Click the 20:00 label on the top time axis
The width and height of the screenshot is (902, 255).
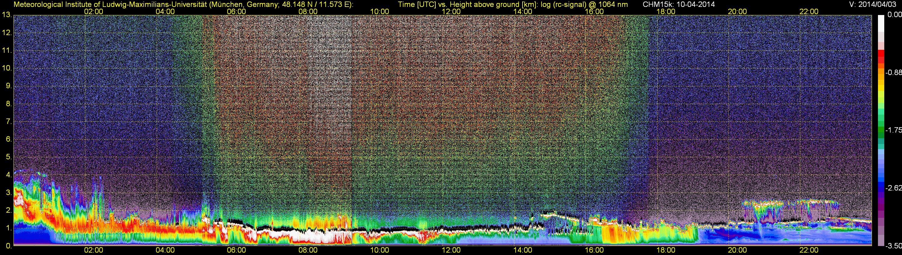[738, 11]
